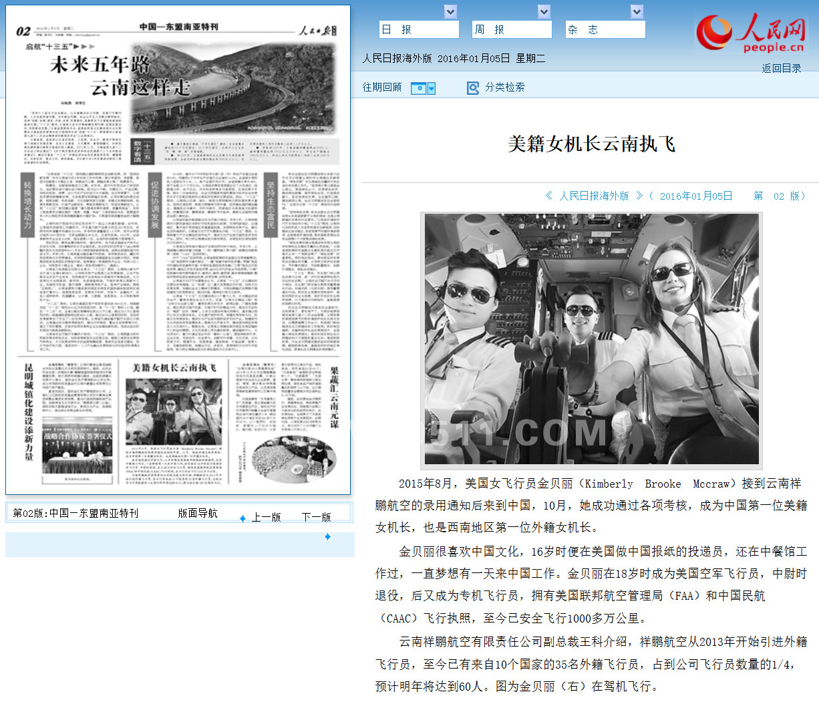819x706 pixels.
Task: Open 版面导航 page navigation
Action: [x=198, y=513]
